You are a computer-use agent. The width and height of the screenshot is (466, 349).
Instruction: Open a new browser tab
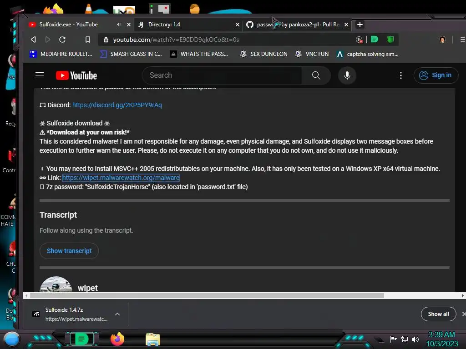click(360, 25)
